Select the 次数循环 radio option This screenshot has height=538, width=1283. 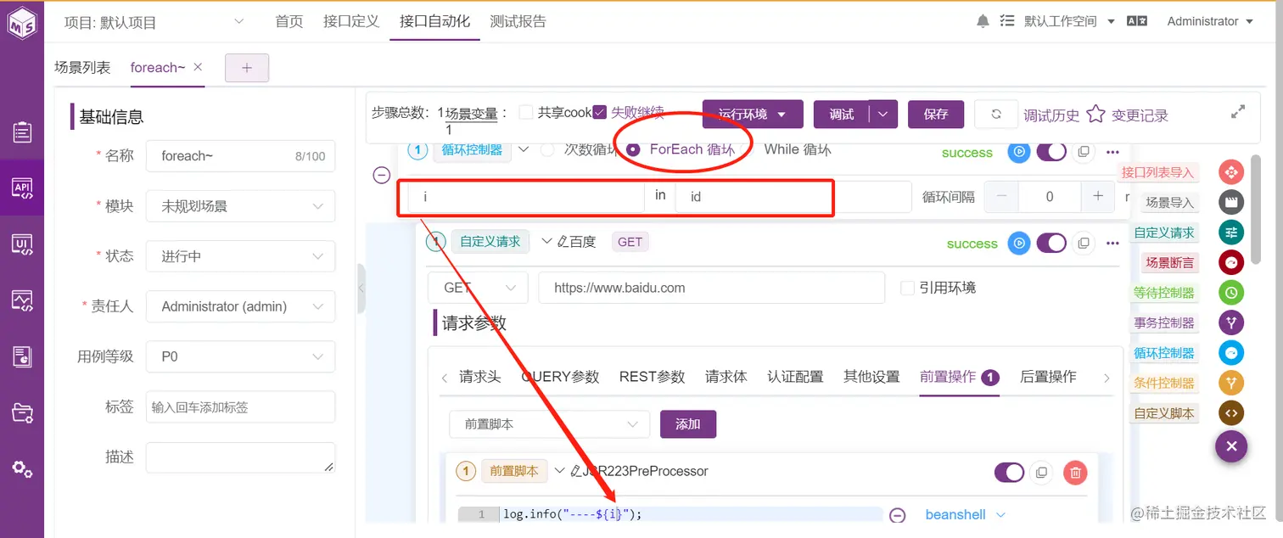point(548,149)
